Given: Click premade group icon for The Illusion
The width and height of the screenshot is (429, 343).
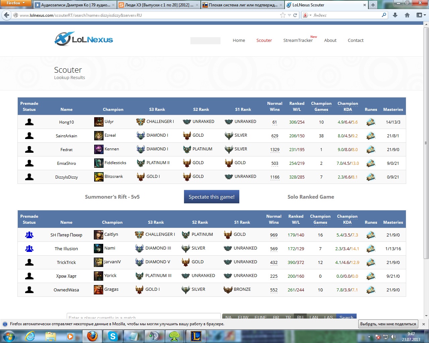Looking at the screenshot, I should tap(29, 249).
